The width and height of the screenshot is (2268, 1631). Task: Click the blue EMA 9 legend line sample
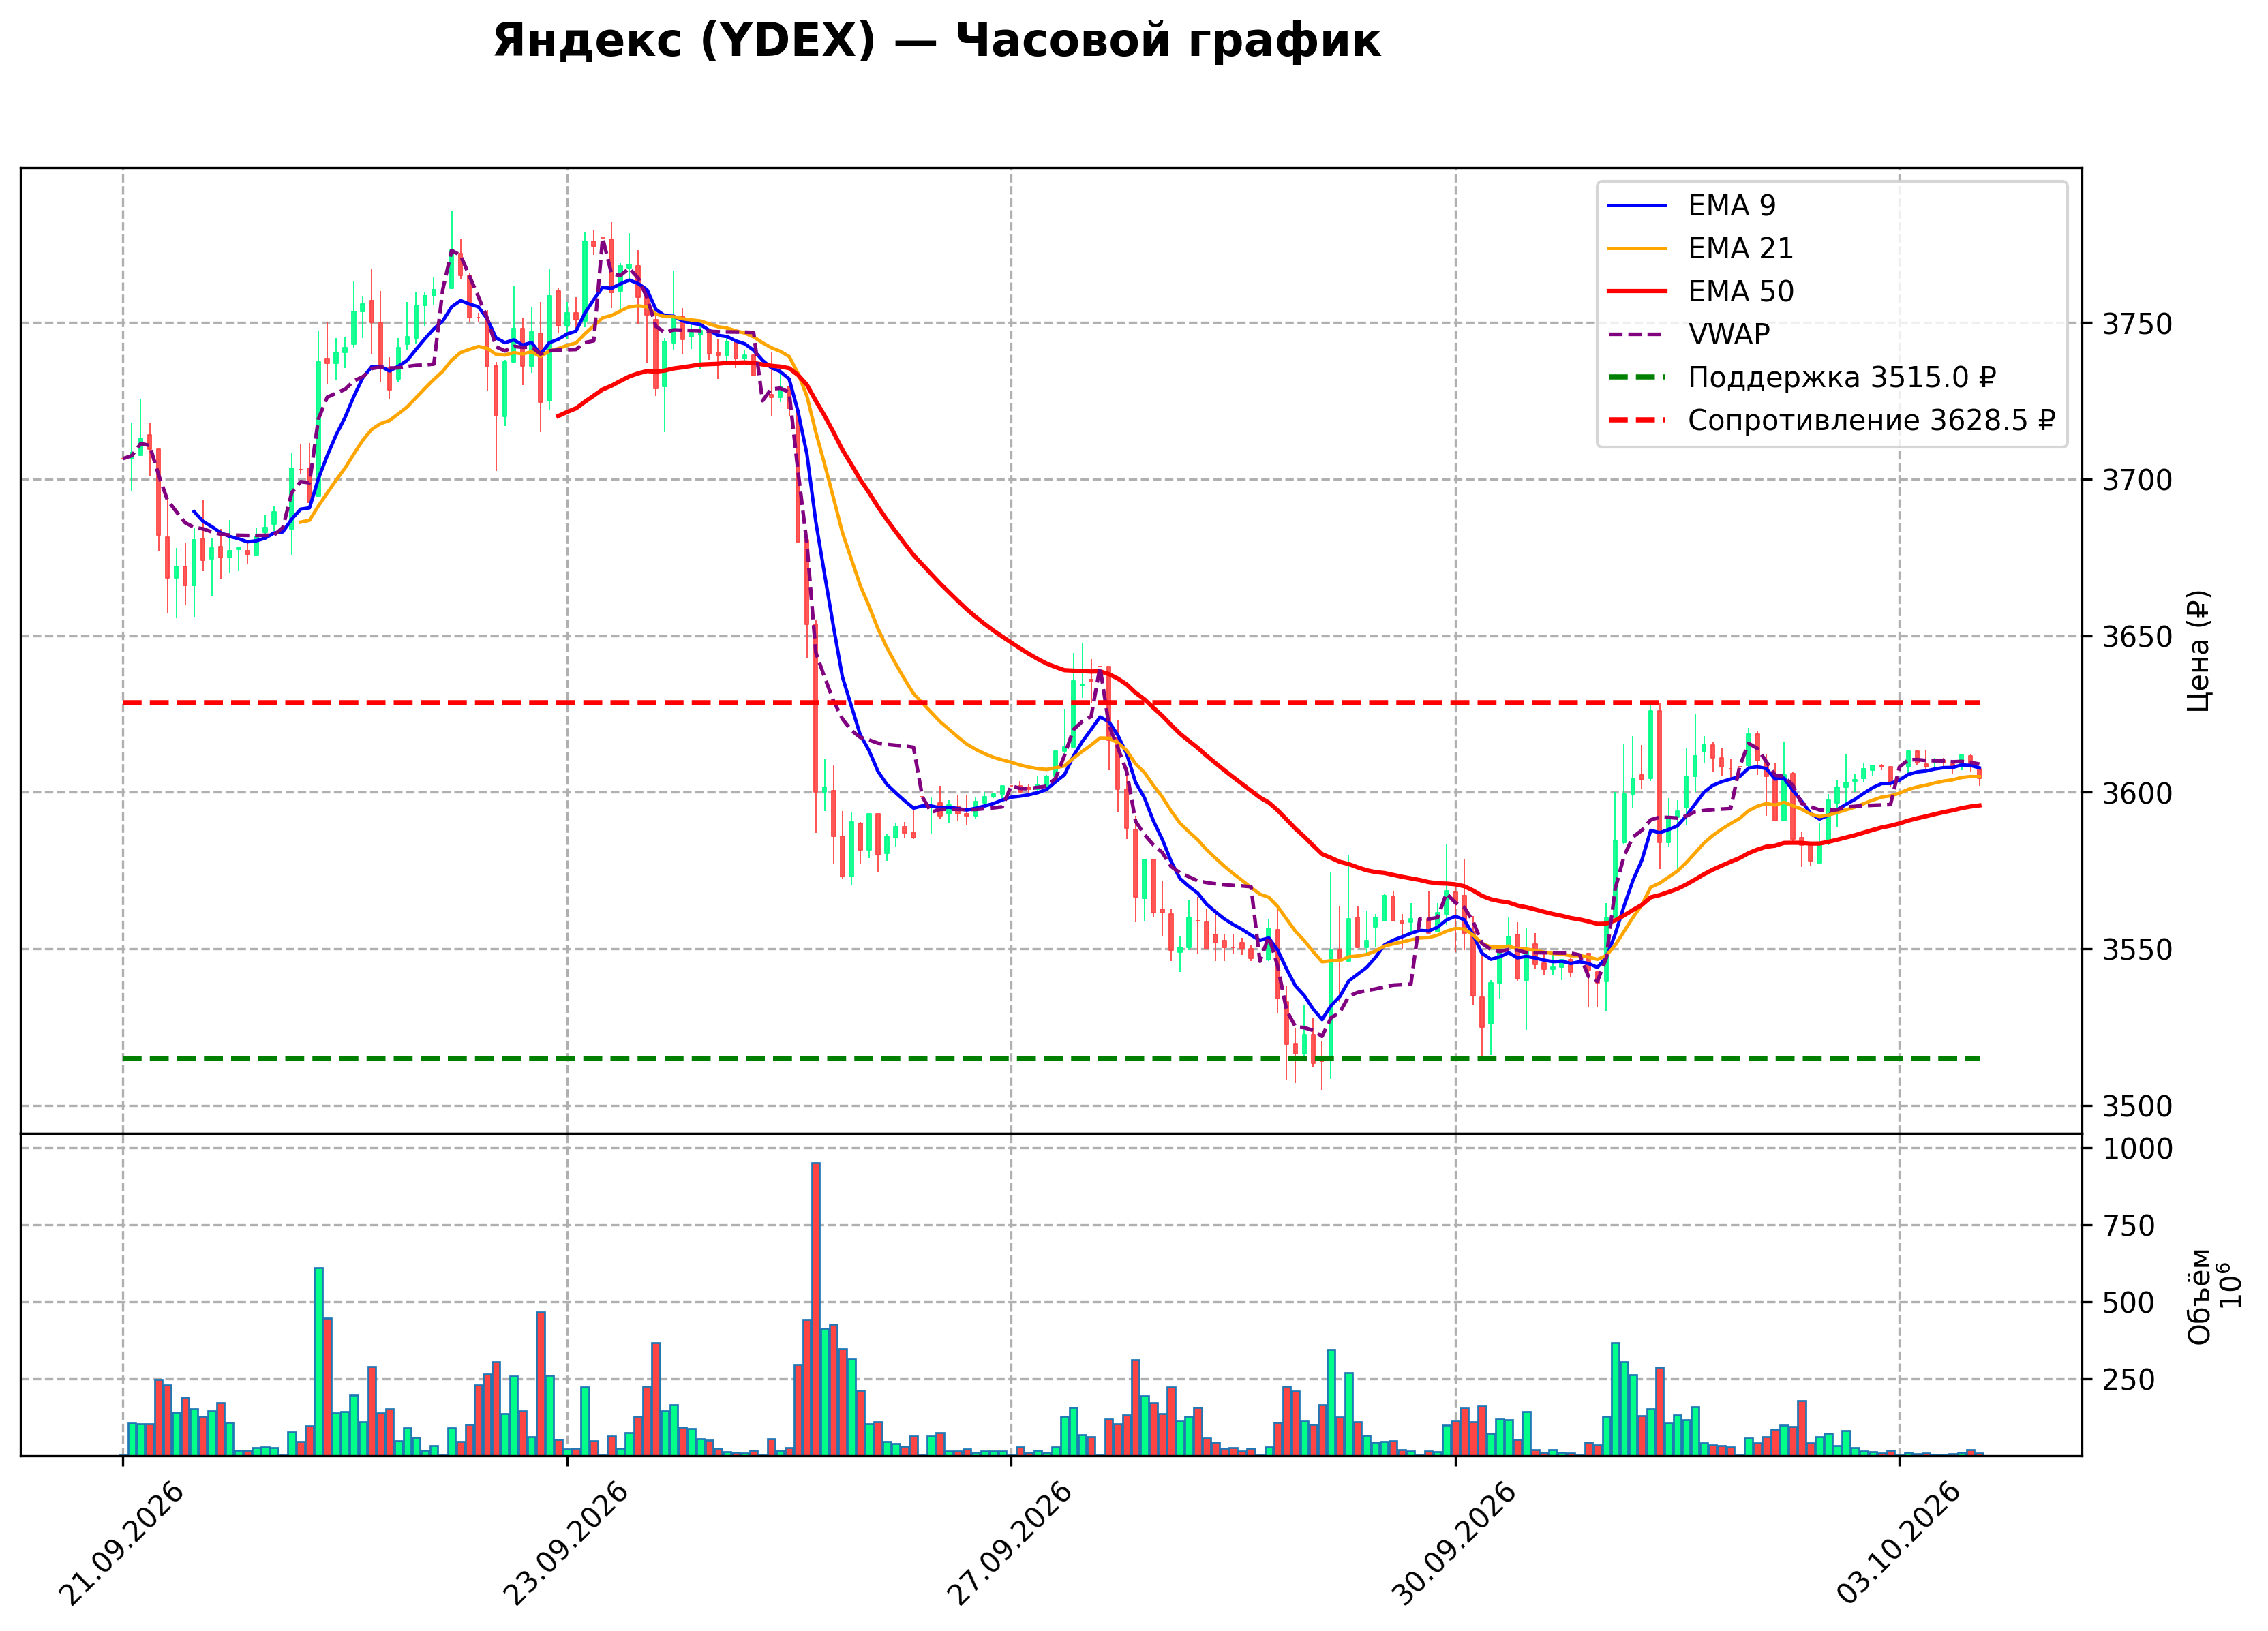pos(1638,206)
